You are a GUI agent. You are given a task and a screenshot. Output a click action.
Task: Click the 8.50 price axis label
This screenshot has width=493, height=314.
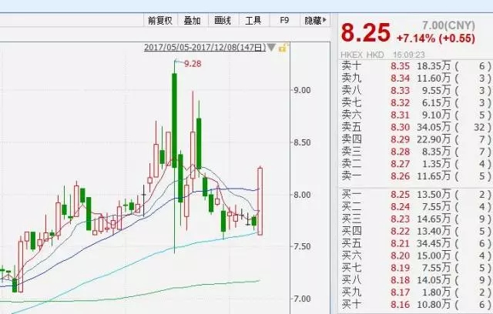302,142
